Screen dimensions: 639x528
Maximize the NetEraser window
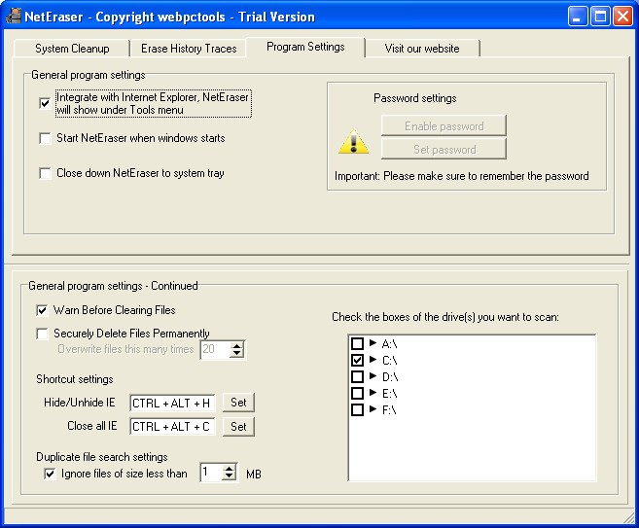coord(600,17)
